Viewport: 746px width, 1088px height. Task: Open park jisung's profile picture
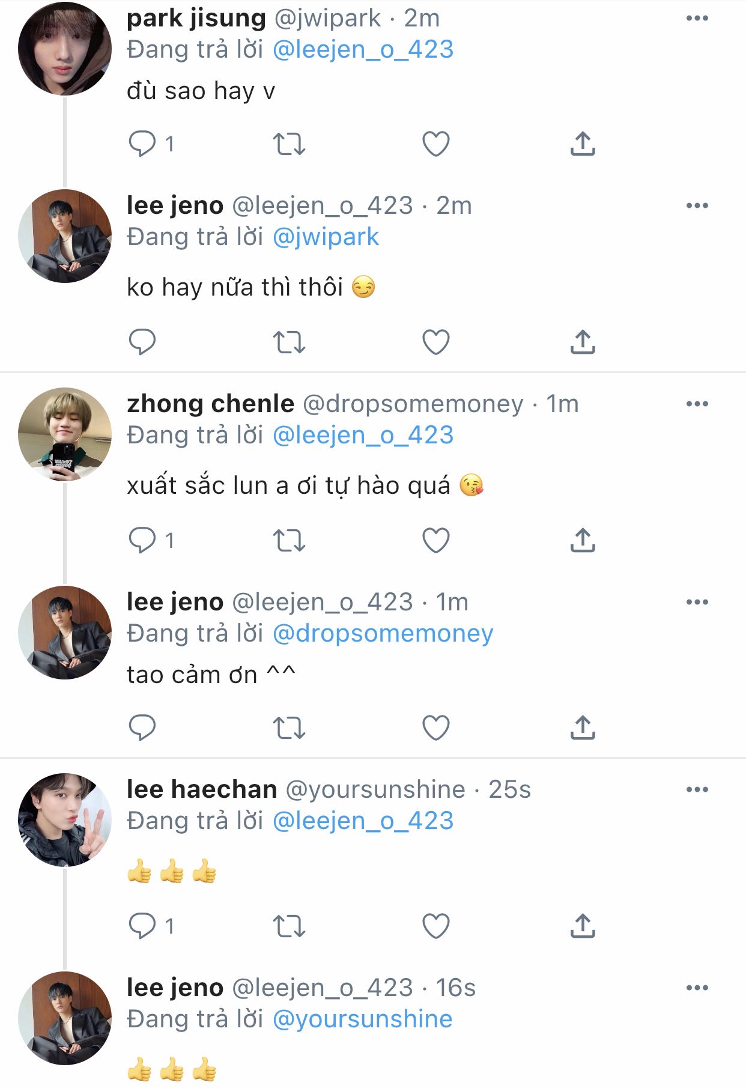(x=65, y=49)
